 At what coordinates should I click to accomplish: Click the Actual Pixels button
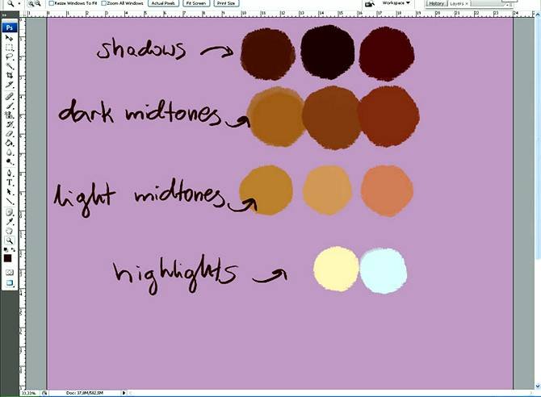coord(163,3)
